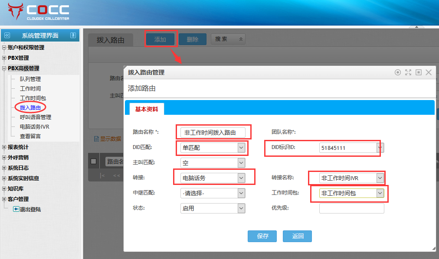Collapse sidebar with double-arrow icon
Screen dimensions: 439x259
pyautogui.click(x=7, y=36)
